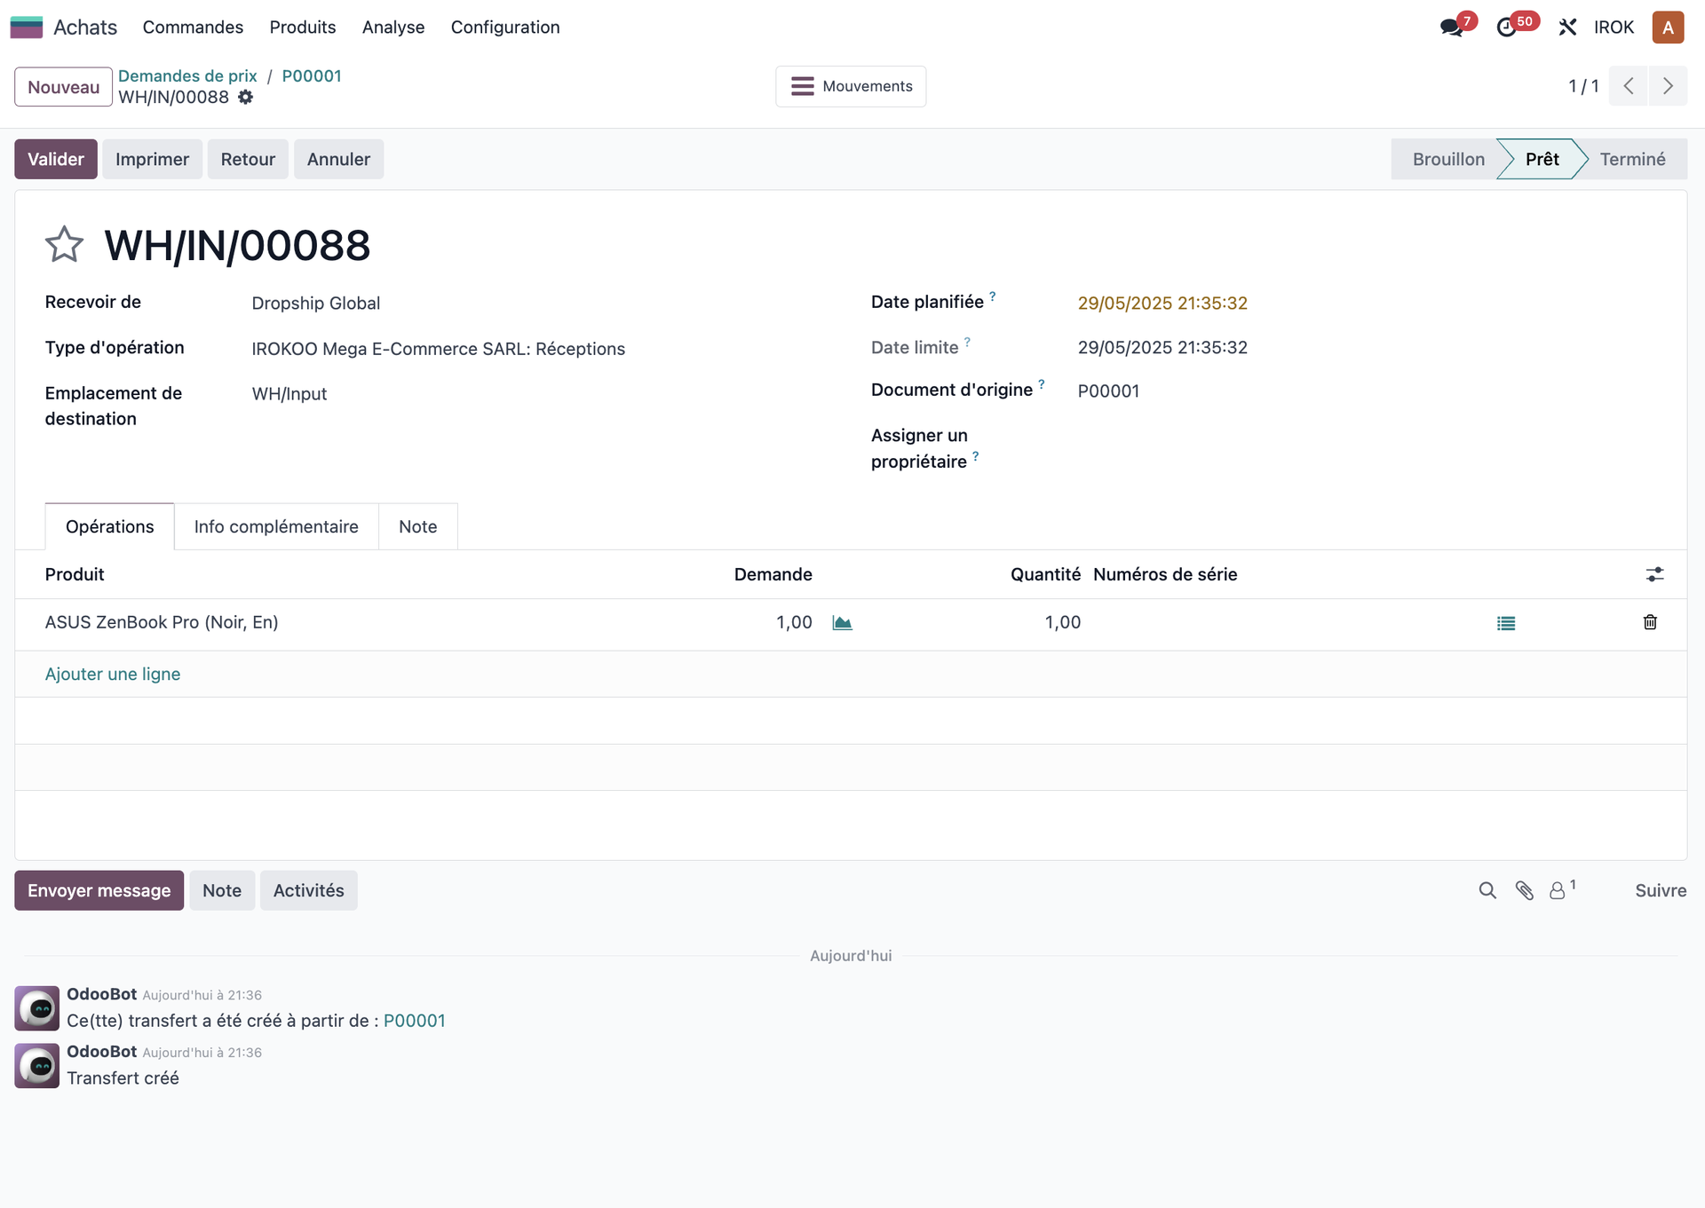This screenshot has width=1705, height=1208.
Task: Select the Brouillon status stage
Action: pos(1447,159)
